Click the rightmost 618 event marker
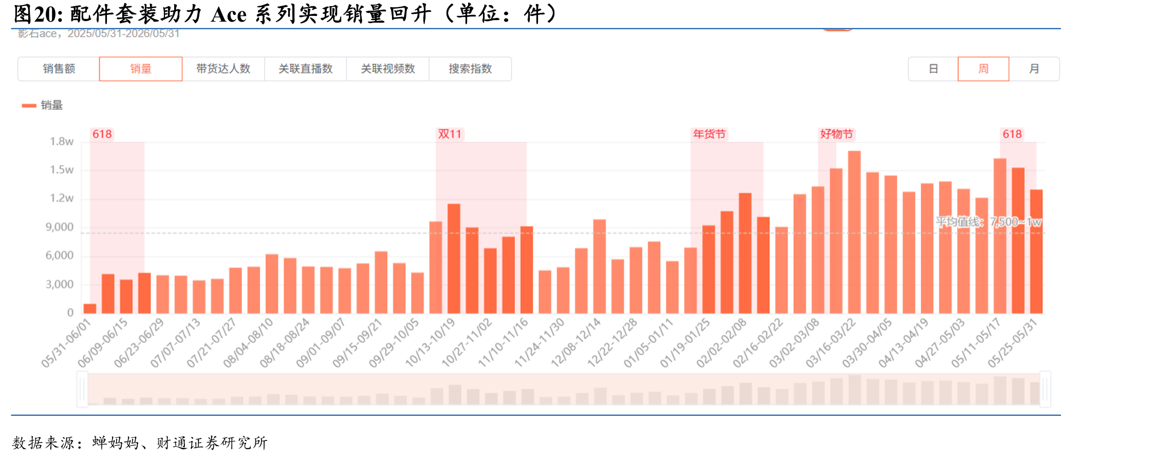Image resolution: width=1171 pixels, height=459 pixels. tap(1012, 134)
